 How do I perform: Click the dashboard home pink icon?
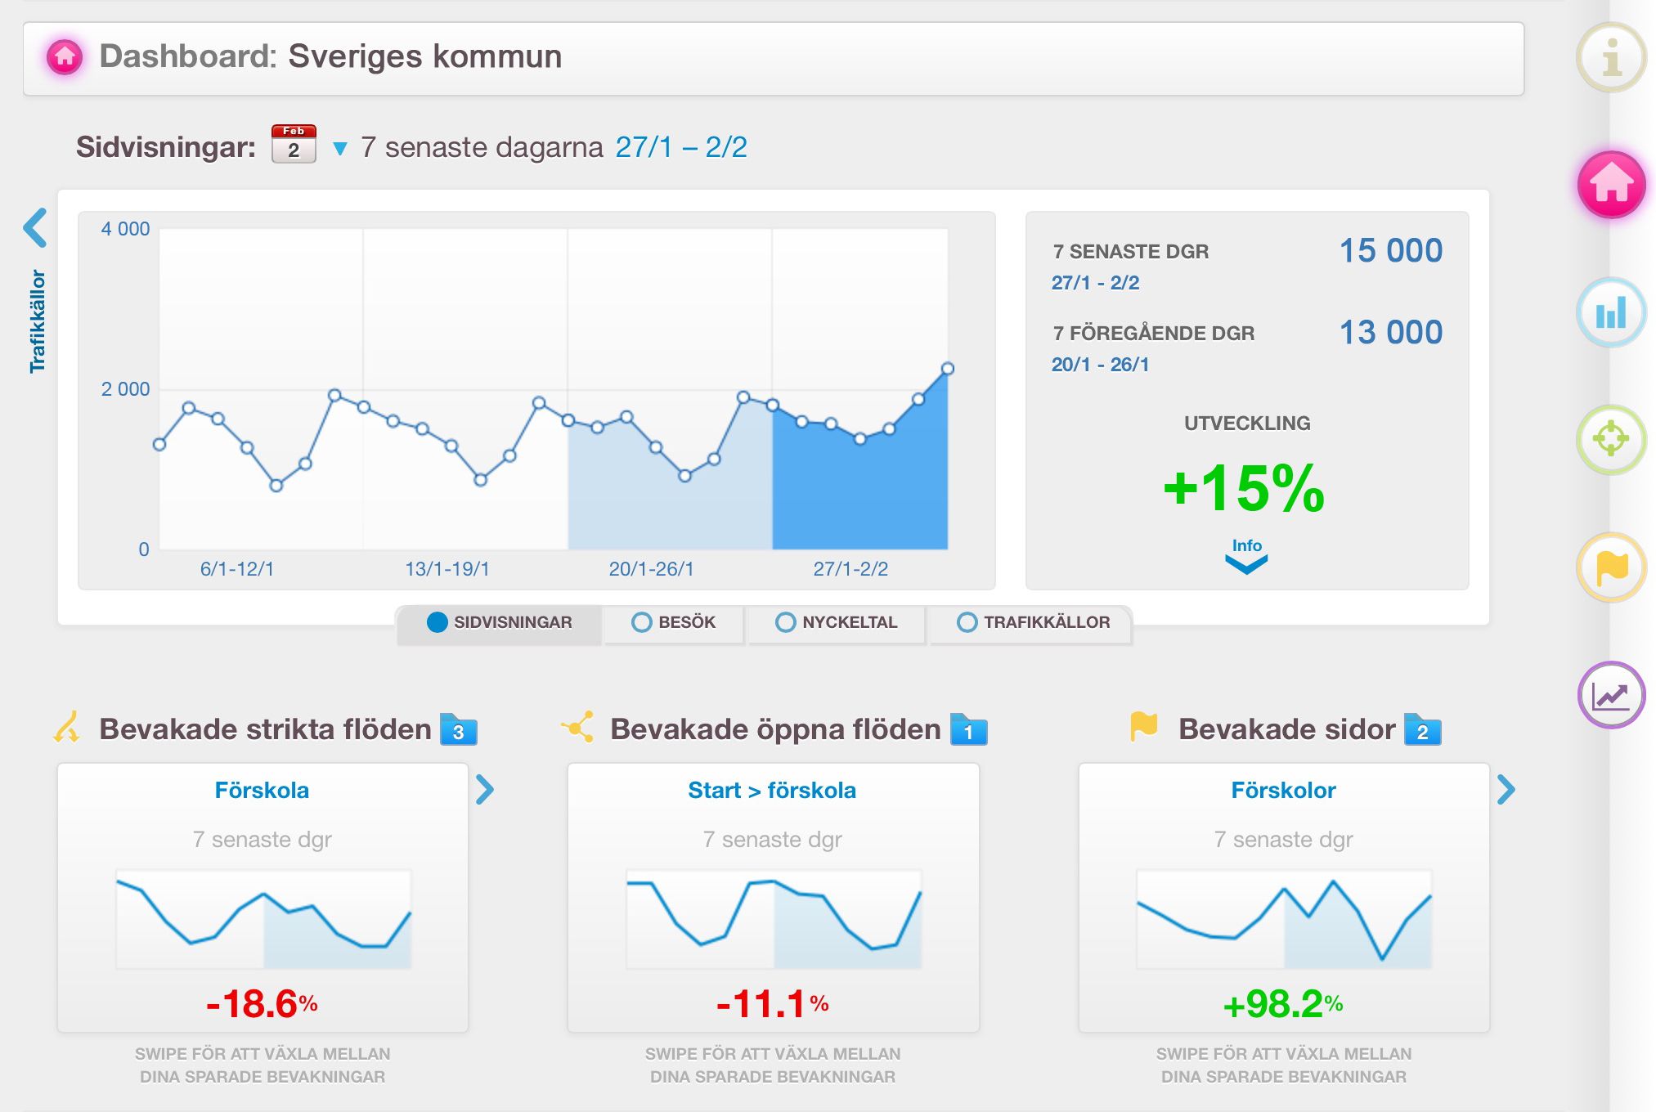(x=1611, y=192)
